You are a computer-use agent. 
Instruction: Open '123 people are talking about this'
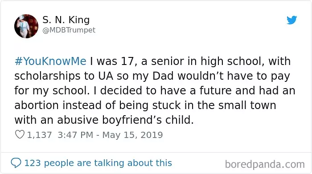(x=98, y=163)
